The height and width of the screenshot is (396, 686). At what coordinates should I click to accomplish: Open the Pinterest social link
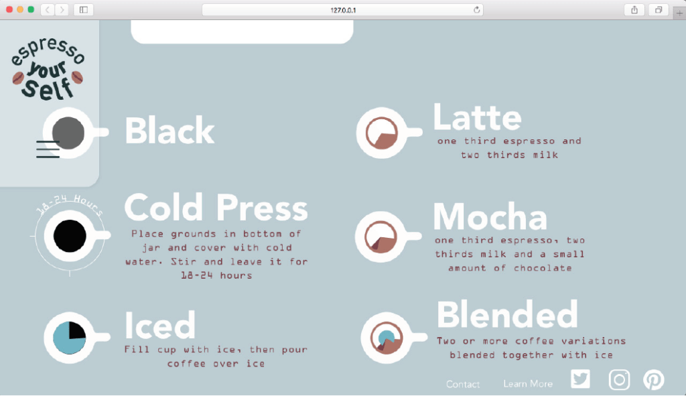coord(653,380)
